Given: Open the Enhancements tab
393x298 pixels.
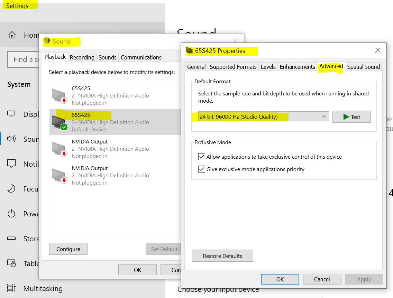Looking at the screenshot, I should click(x=297, y=67).
